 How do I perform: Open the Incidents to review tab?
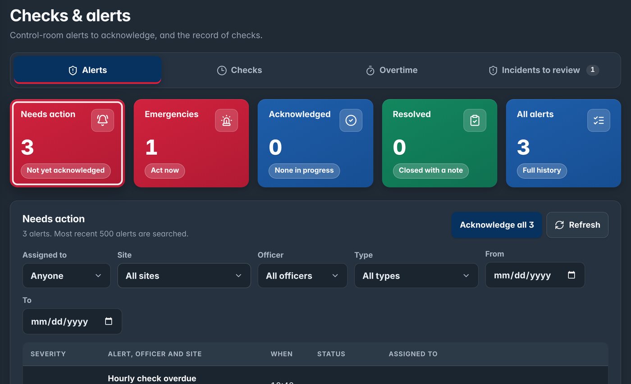544,70
